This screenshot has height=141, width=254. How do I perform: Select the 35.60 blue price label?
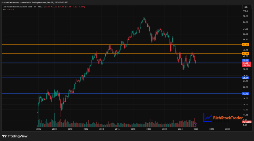(x=245, y=60)
